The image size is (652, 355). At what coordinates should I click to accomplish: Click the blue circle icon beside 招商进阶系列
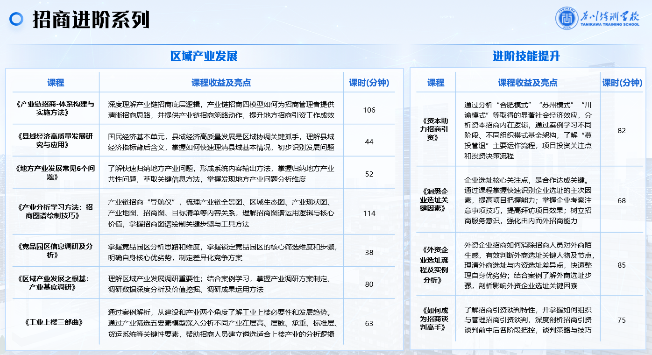click(x=17, y=19)
